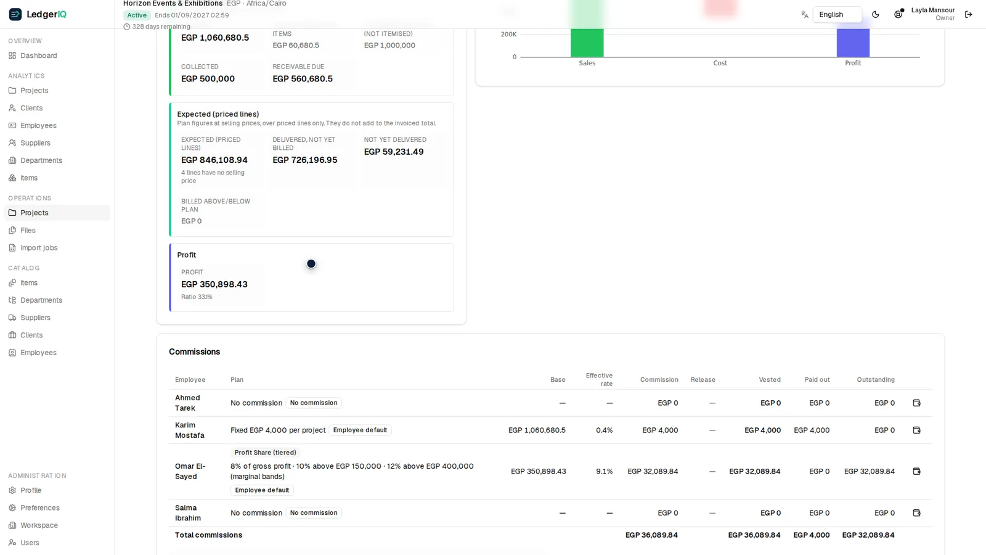The height and width of the screenshot is (555, 986).
Task: Open the notifications icon with badge
Action: coord(898,14)
